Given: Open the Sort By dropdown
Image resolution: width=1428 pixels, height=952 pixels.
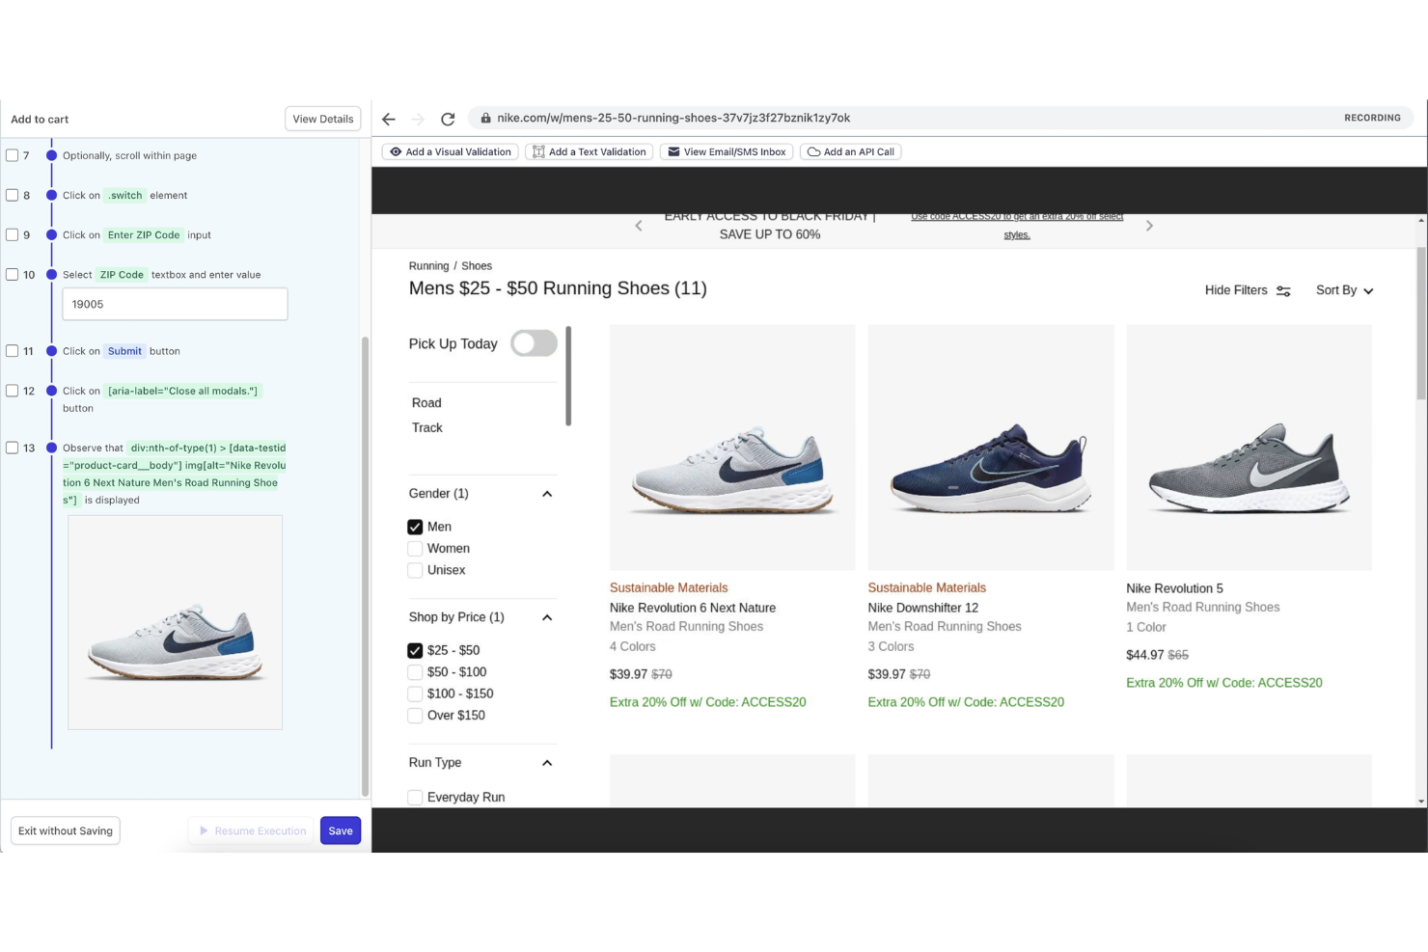Looking at the screenshot, I should (x=1344, y=290).
